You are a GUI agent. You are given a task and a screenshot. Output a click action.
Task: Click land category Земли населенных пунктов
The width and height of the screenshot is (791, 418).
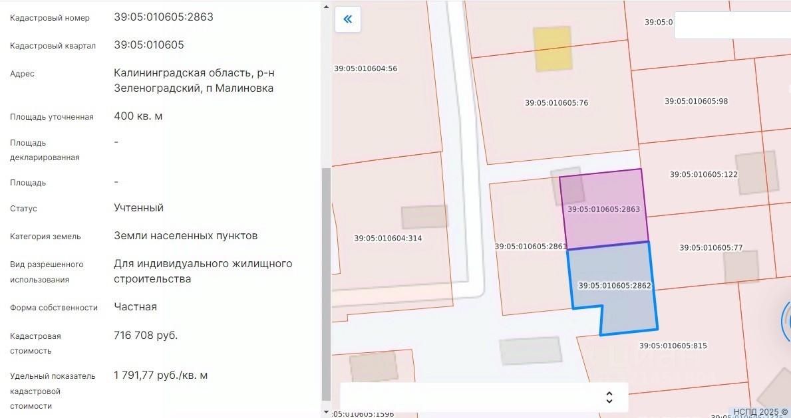[x=186, y=236]
